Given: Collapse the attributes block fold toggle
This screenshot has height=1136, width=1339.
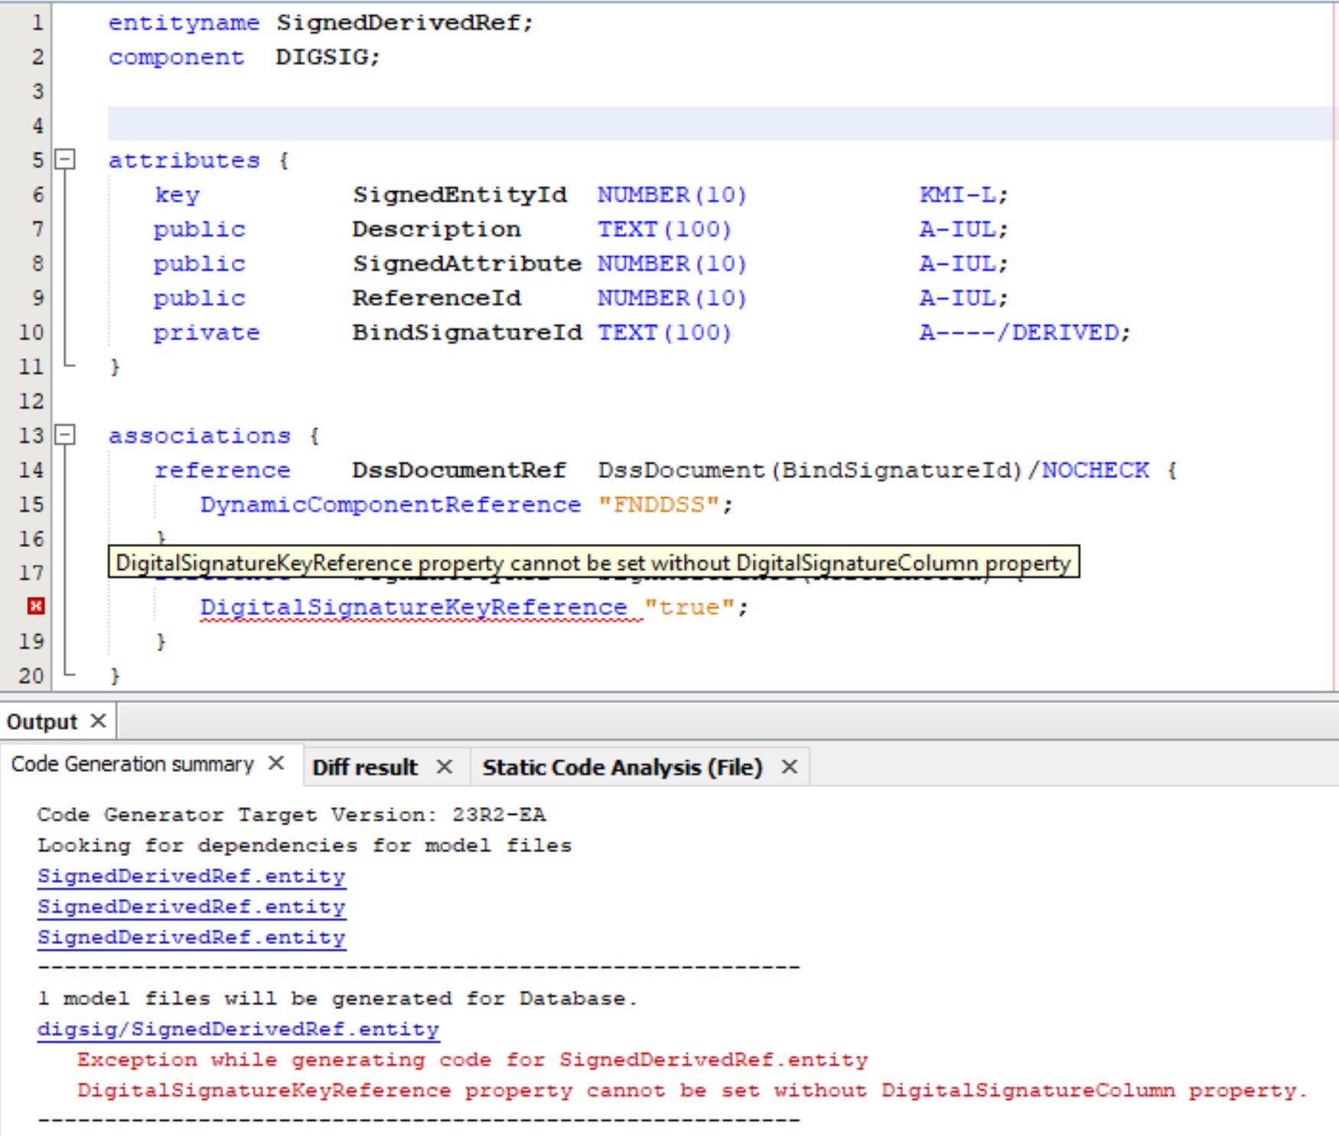Looking at the screenshot, I should point(66,159).
